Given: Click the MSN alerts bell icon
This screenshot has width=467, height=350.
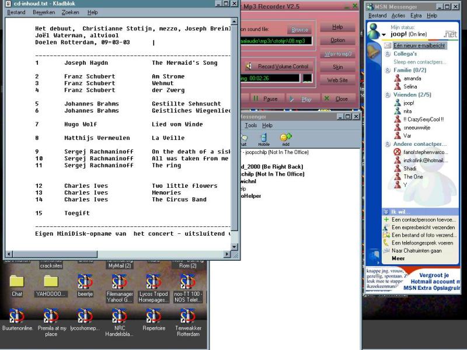Looking at the screenshot, I should coord(374,51).
